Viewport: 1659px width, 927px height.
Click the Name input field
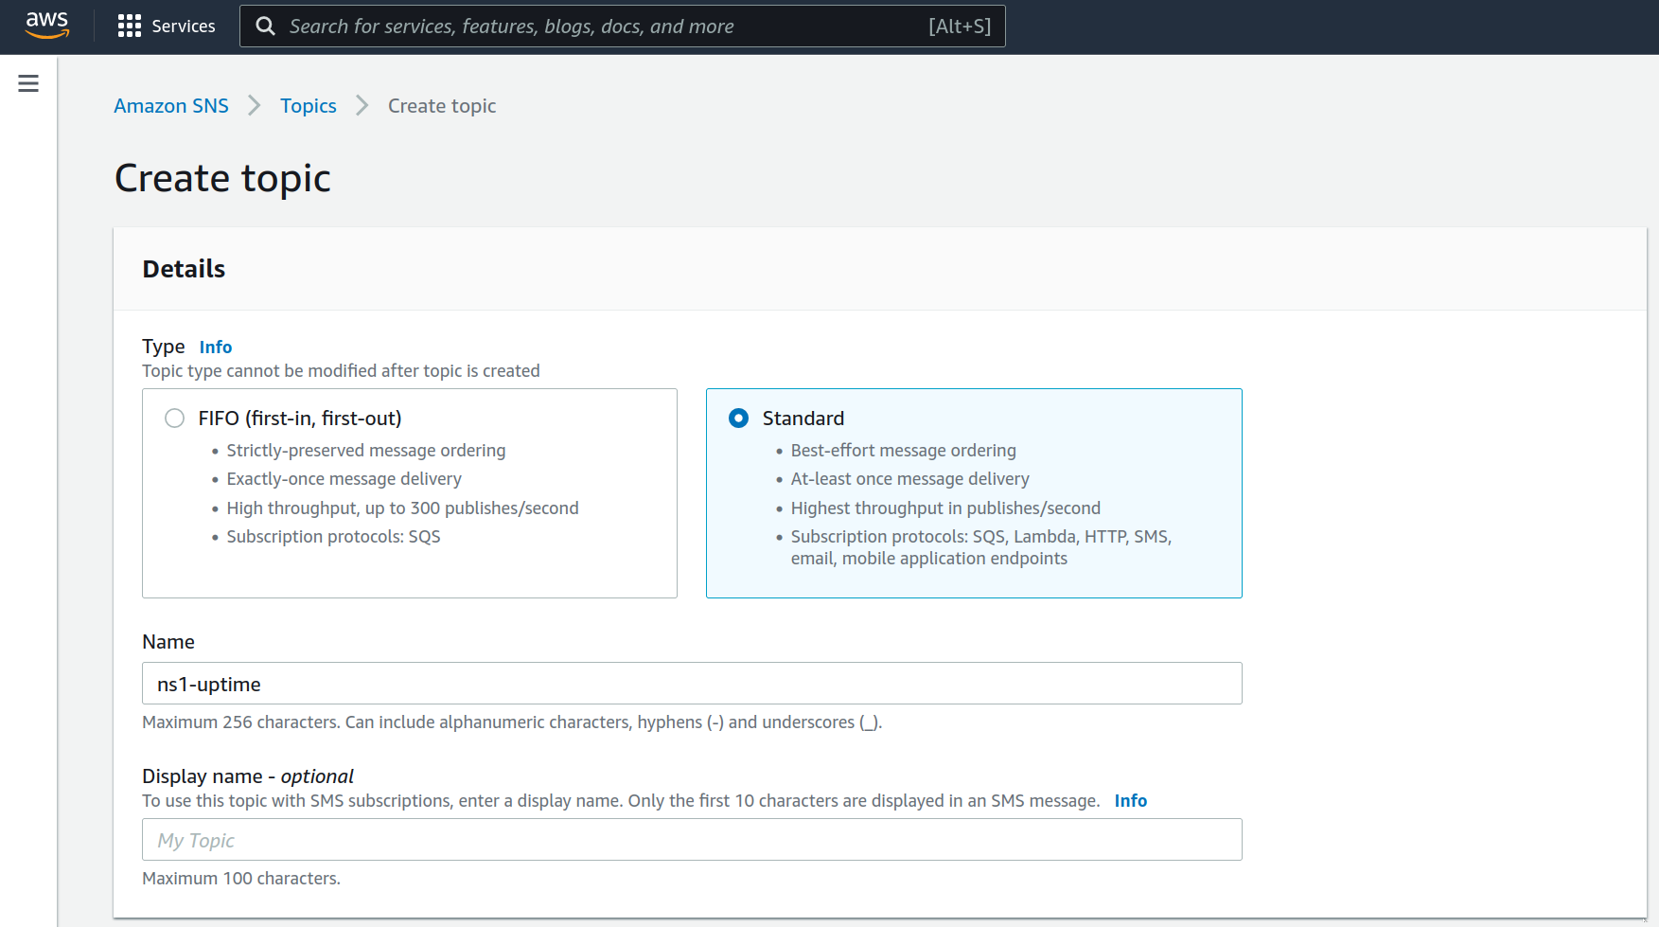[x=692, y=684]
